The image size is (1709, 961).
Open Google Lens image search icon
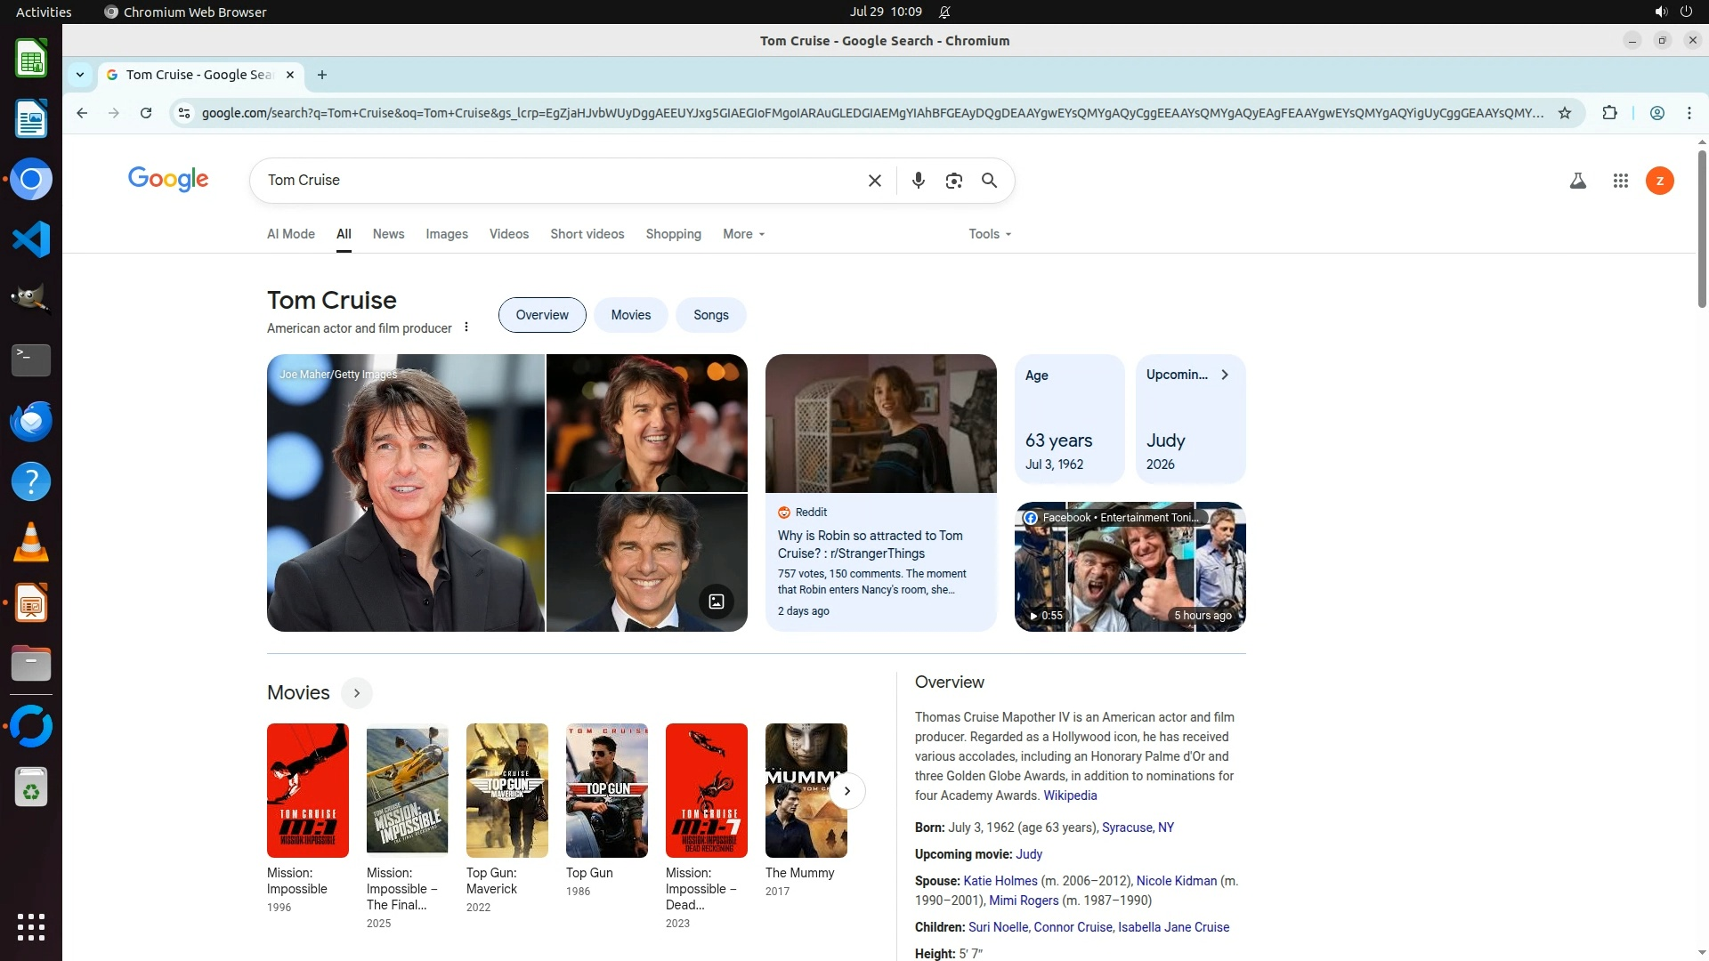pos(953,181)
